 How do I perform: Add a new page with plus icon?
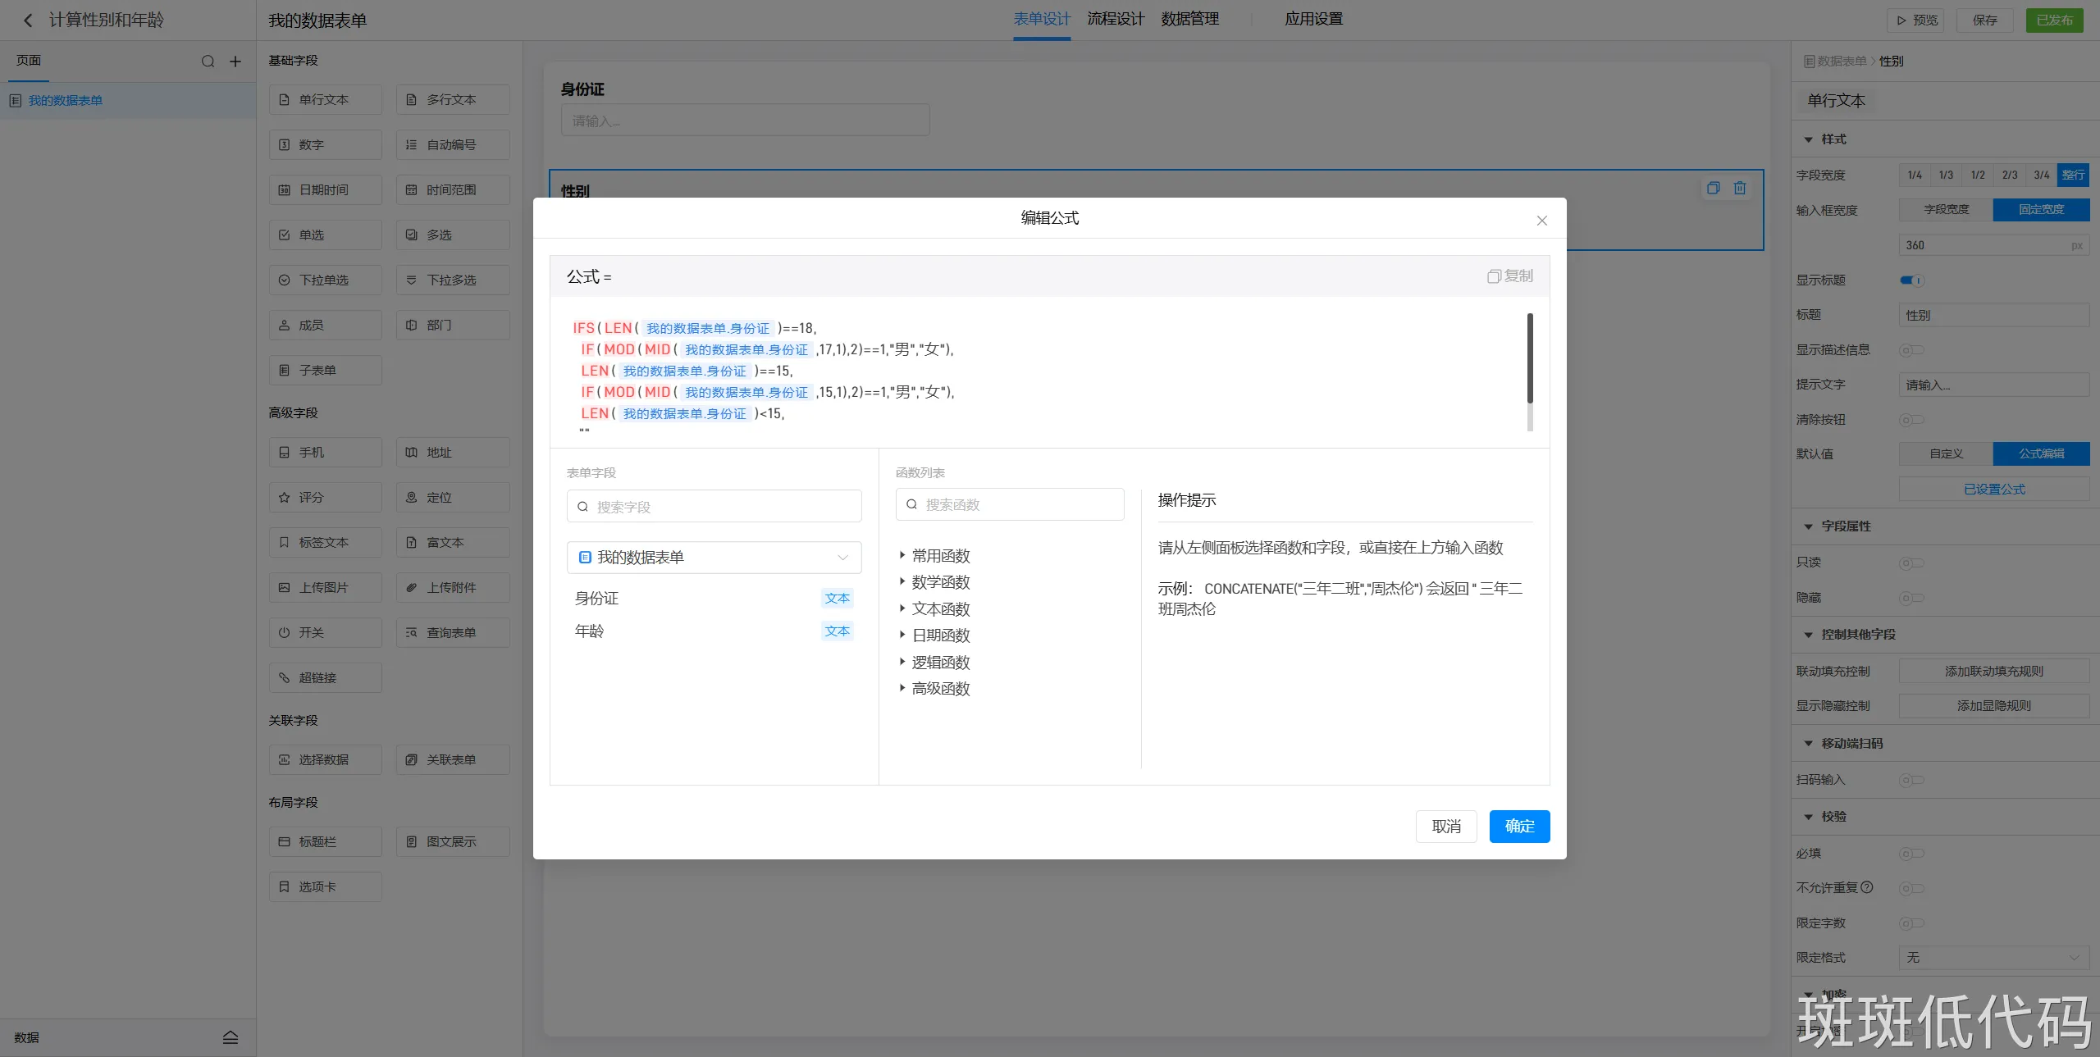[235, 62]
